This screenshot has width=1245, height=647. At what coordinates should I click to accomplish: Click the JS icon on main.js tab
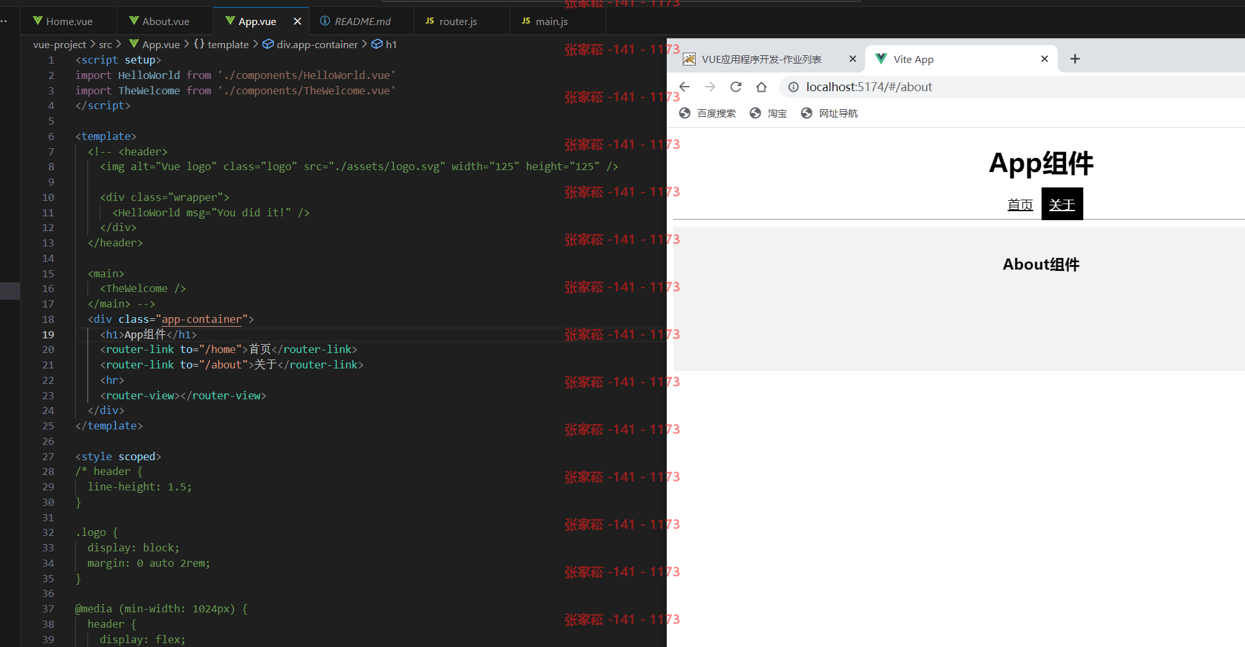526,21
